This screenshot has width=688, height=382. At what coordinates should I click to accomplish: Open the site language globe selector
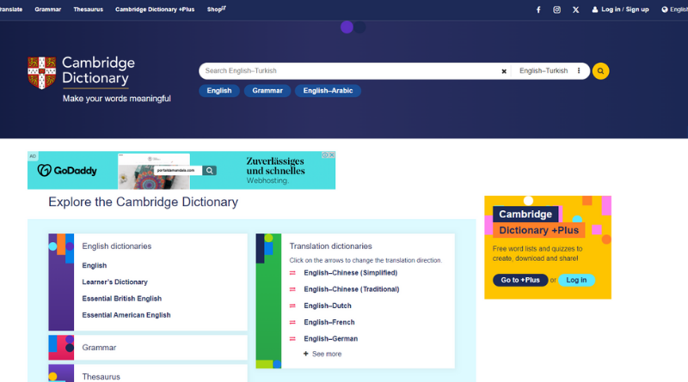pyautogui.click(x=664, y=9)
